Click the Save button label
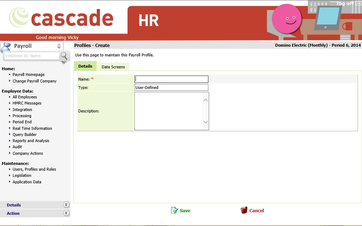 [185, 210]
